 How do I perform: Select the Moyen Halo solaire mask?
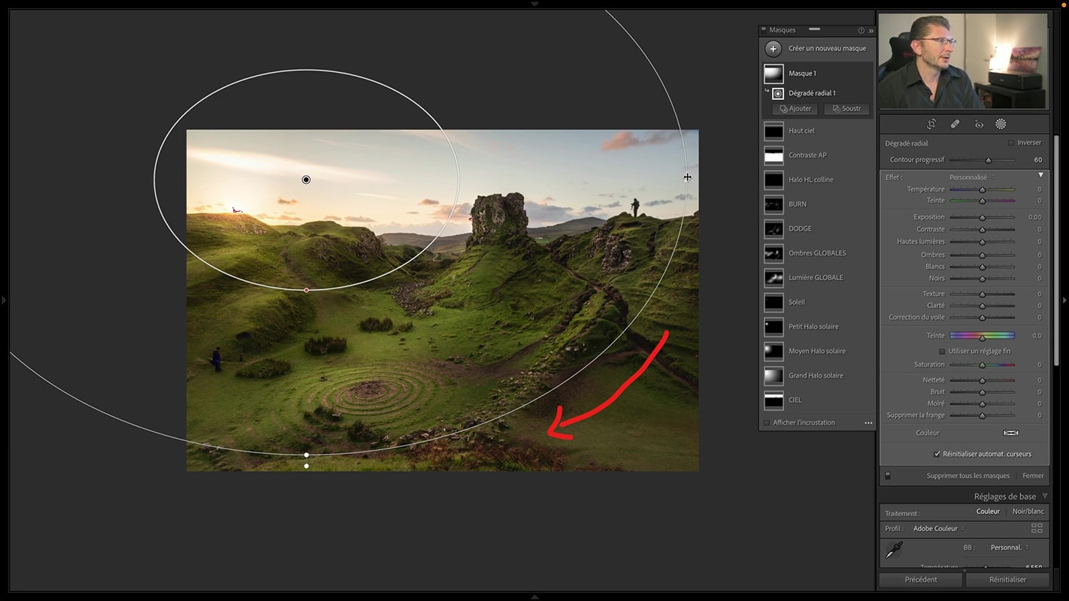[x=818, y=351]
